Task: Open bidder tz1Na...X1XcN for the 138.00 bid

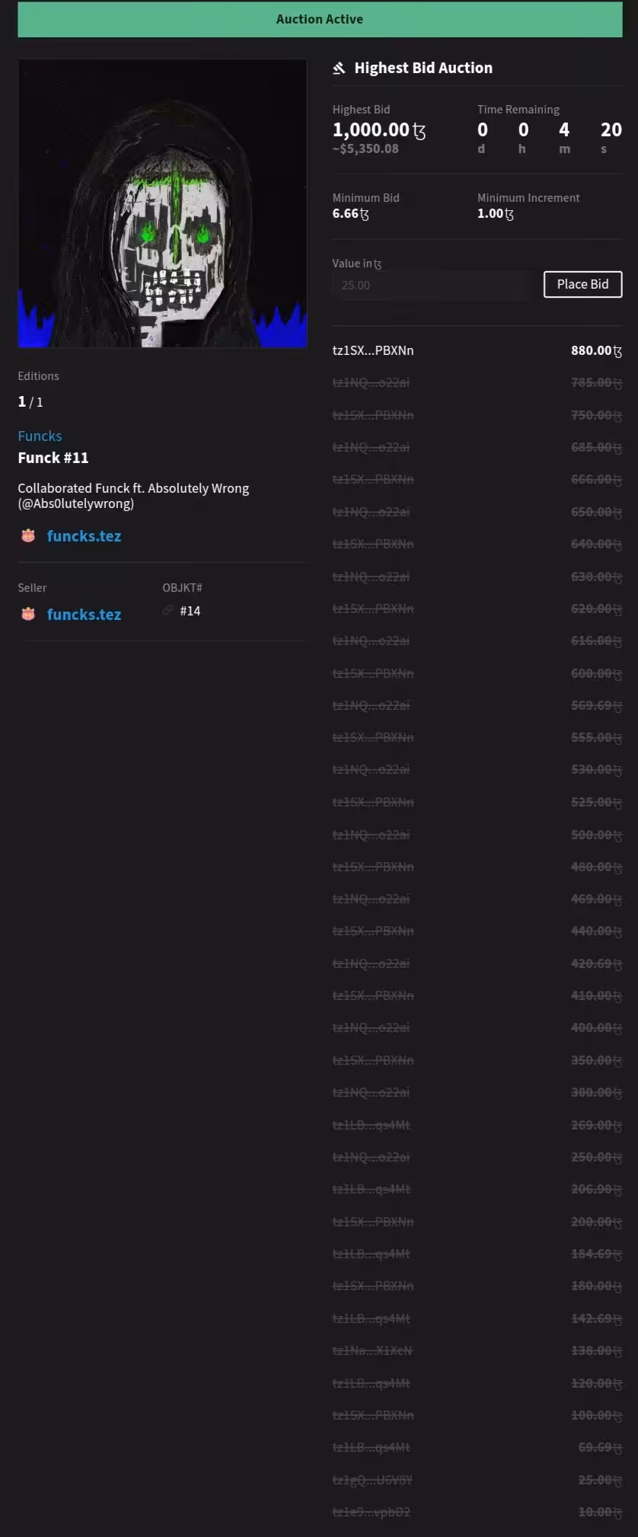Action: tap(372, 1350)
